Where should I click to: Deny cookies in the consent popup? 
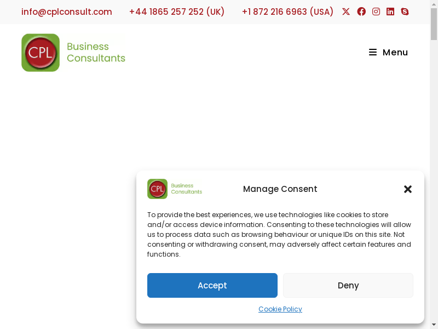point(348,285)
